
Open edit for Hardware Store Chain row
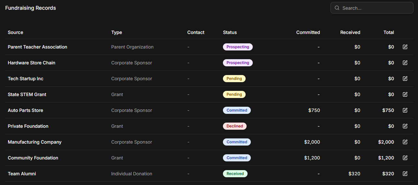coord(405,63)
